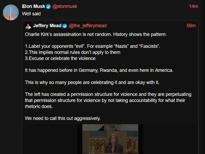
Task: Click the "Well said" post text
Action: pyautogui.click(x=31, y=13)
